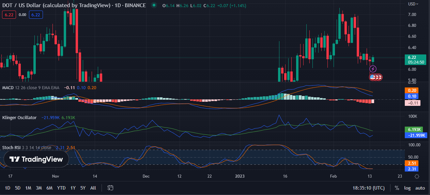
Task: Open the TradingView logo link
Action: (x=36, y=159)
